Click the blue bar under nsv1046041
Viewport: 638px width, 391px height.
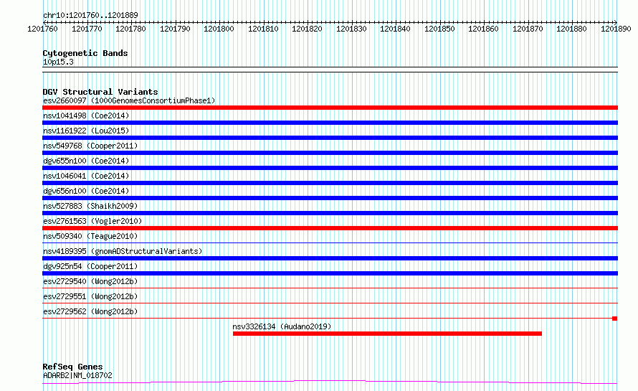[330, 183]
